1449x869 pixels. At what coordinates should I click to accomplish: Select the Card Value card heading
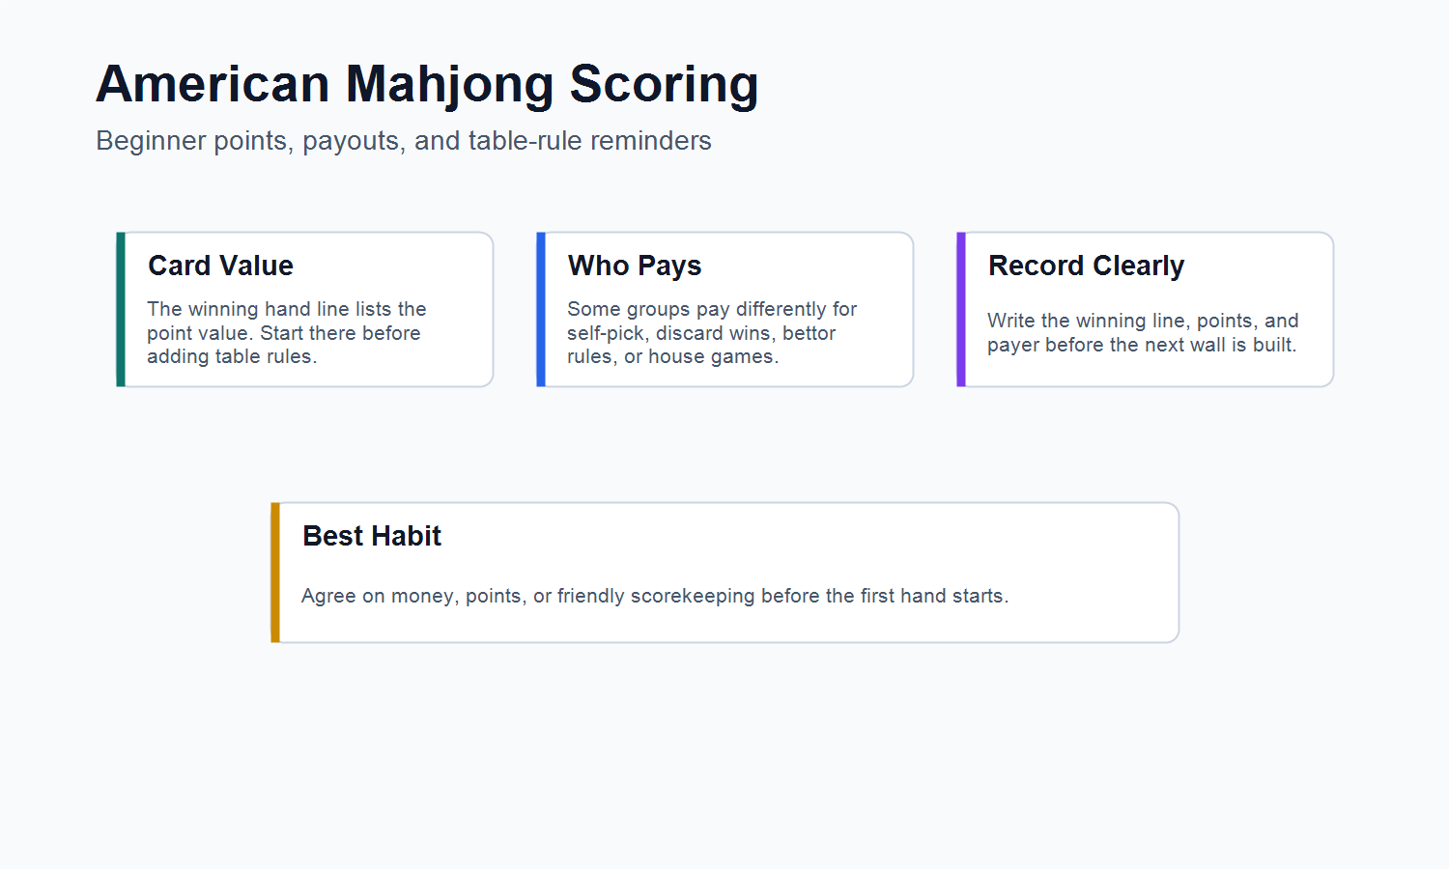pos(220,266)
